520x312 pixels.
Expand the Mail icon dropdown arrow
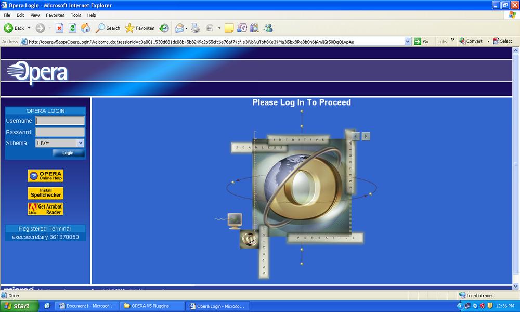tap(186, 28)
